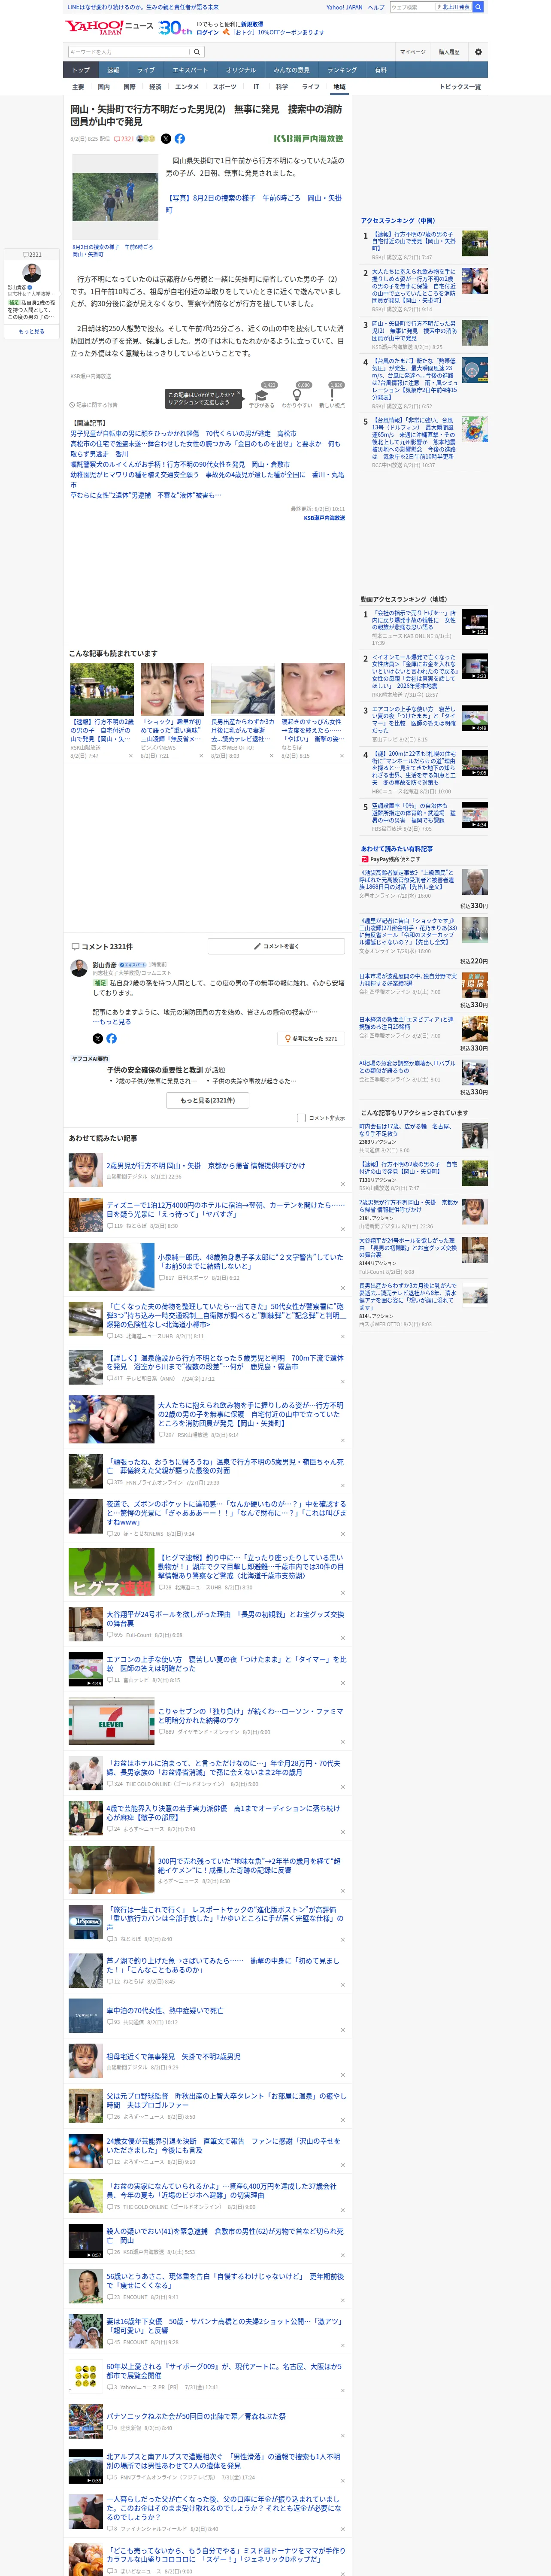This screenshot has height=2576, width=551.
Task: Open the settings gear icon
Action: pos(478,52)
